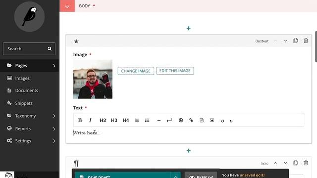Insert a horizontal rule

pos(159,121)
